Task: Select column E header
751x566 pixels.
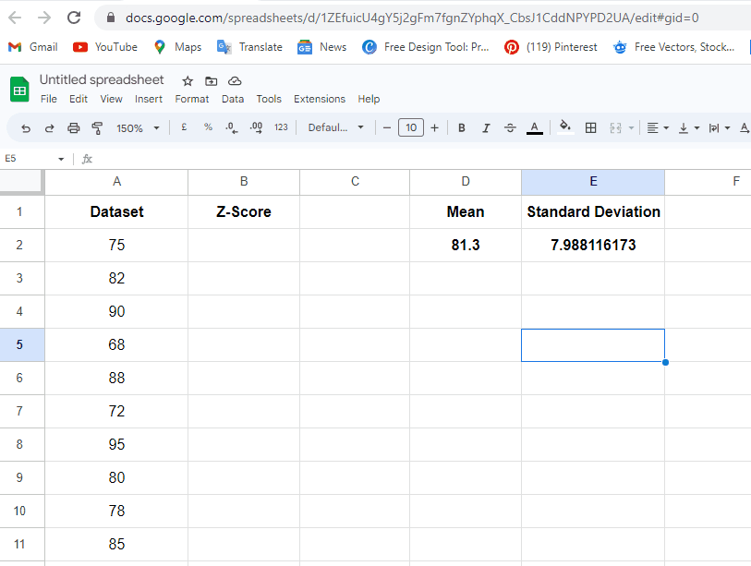Action: [593, 182]
